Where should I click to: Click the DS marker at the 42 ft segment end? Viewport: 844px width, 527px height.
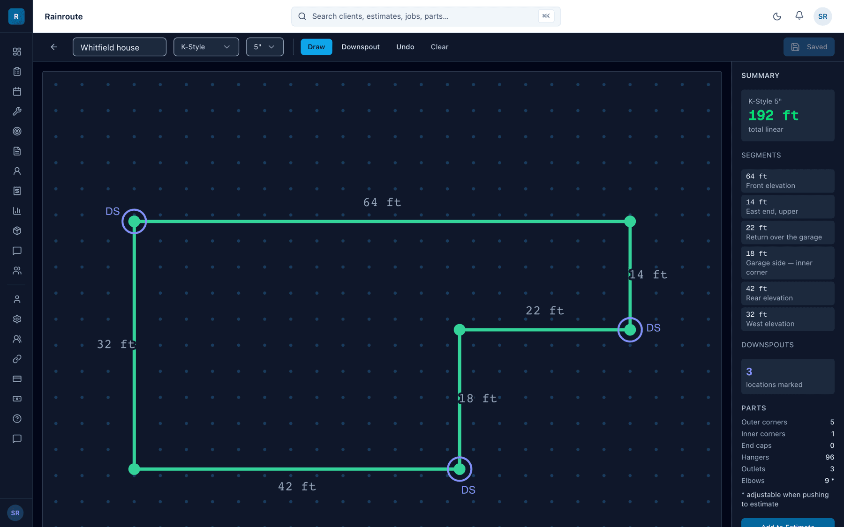click(x=460, y=469)
